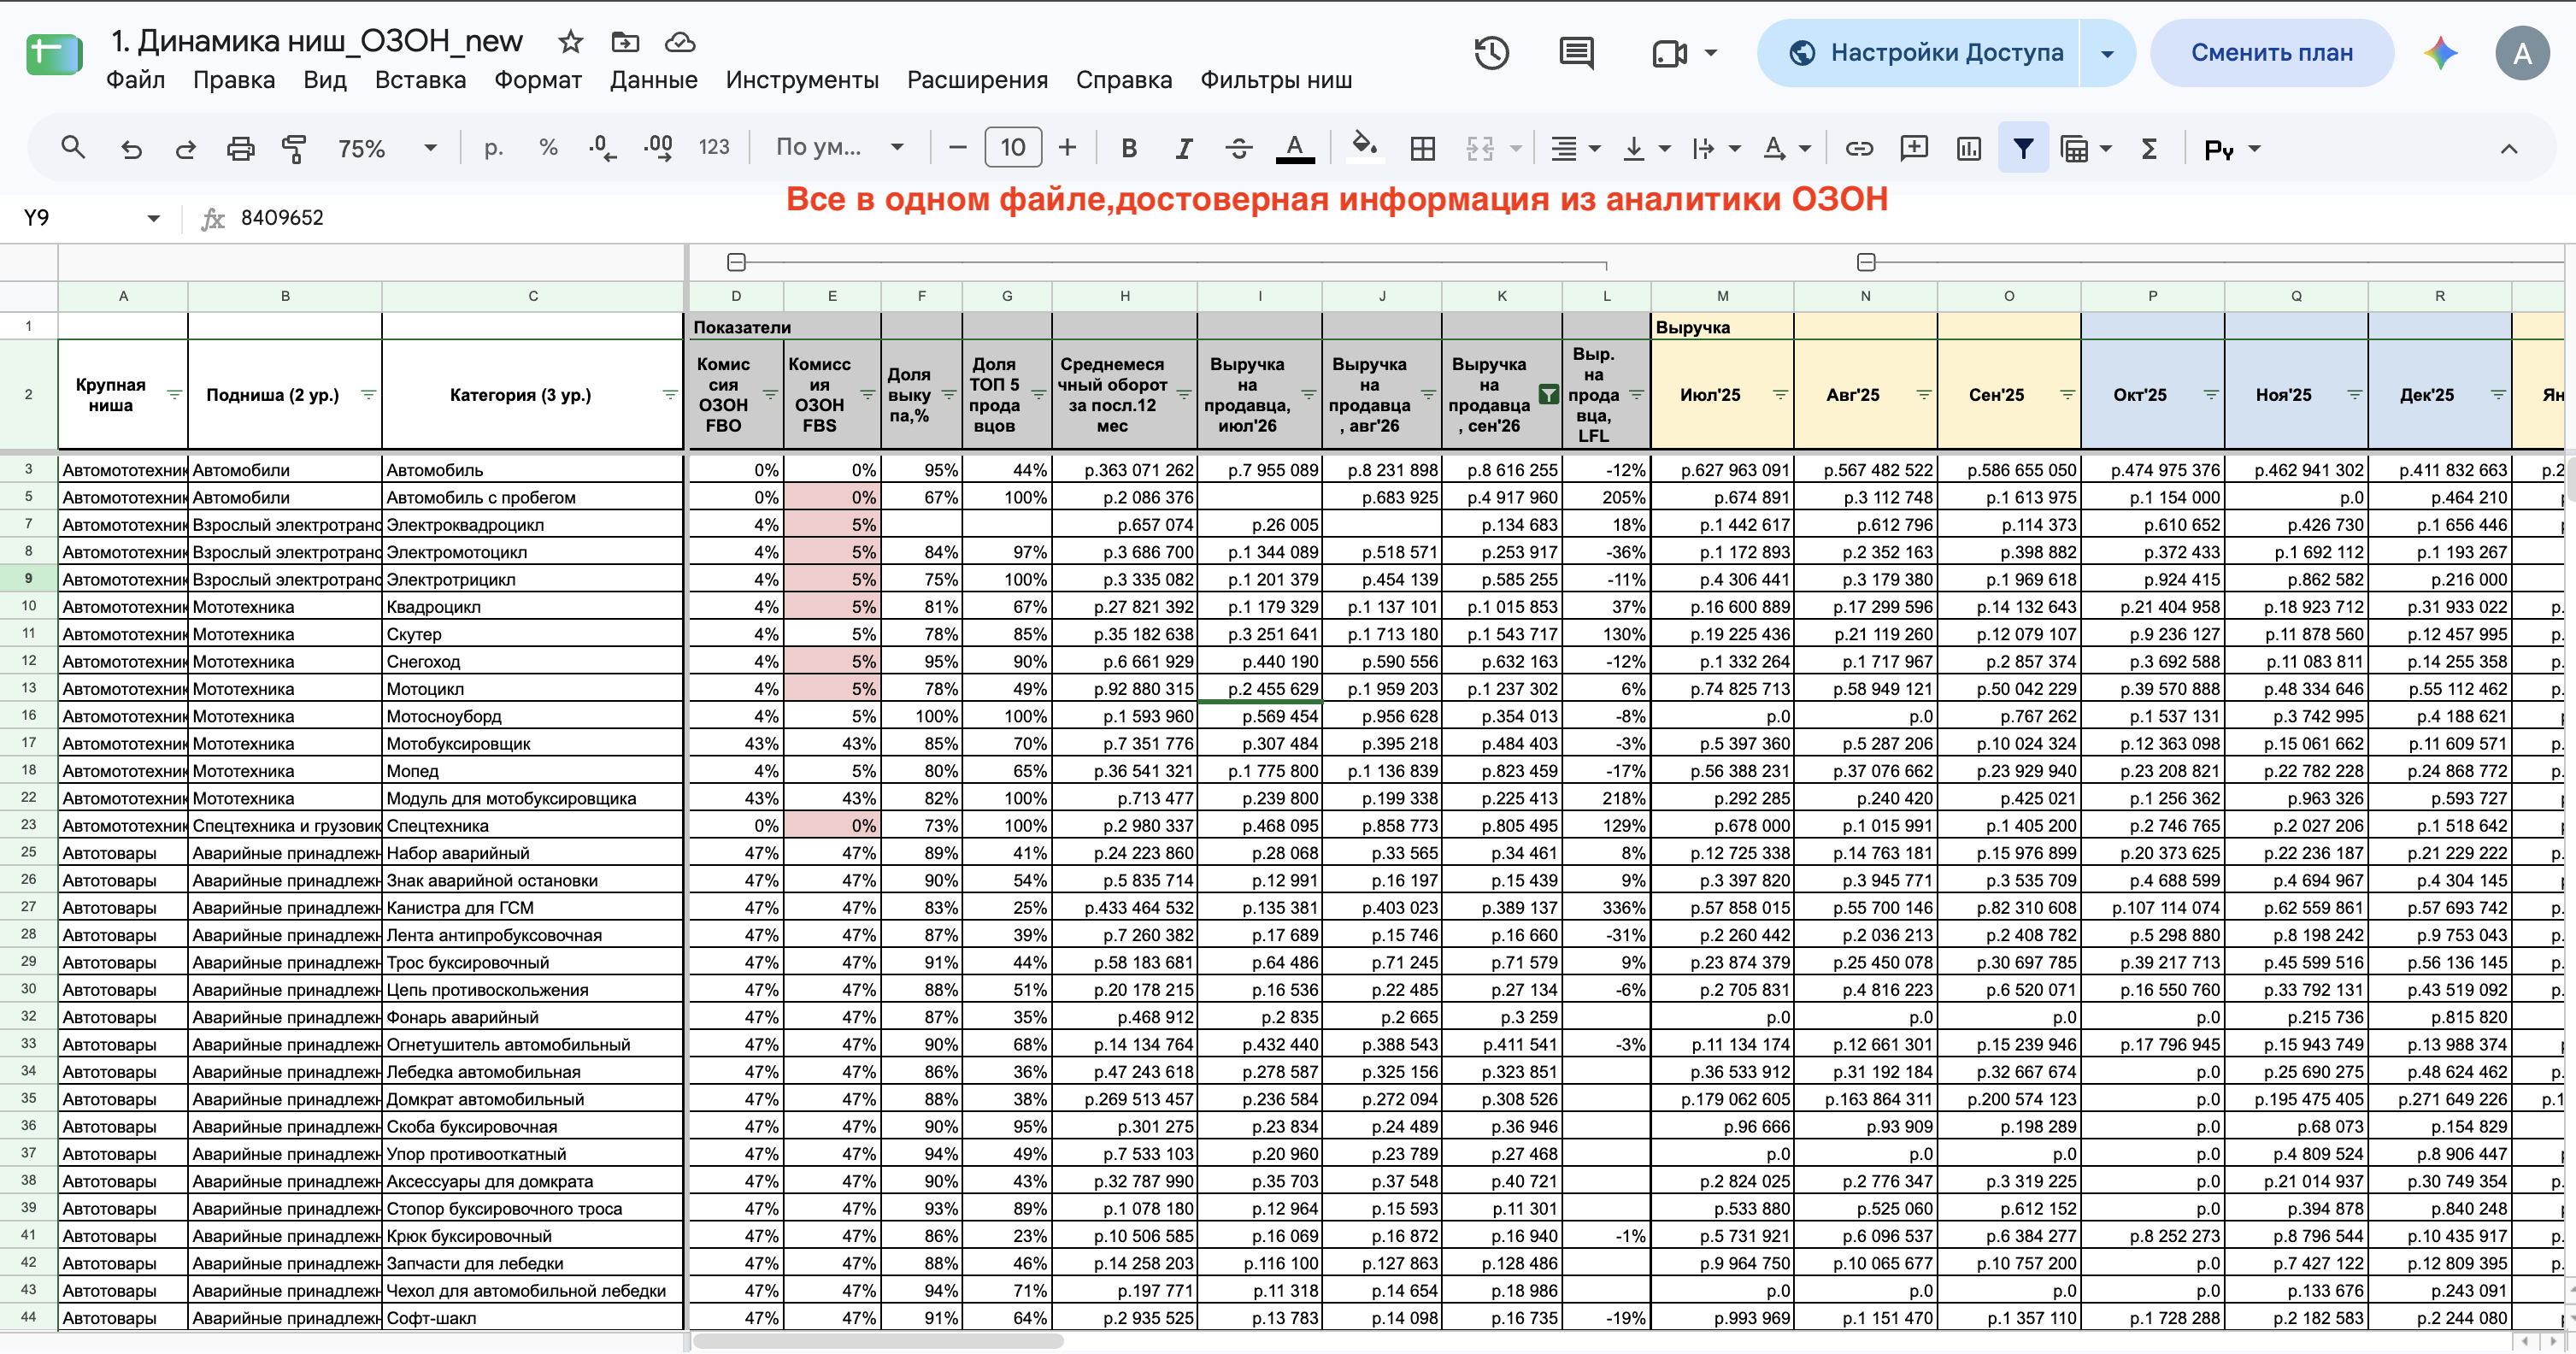This screenshot has width=2576, height=1354.
Task: Click the Сменить план button
Action: click(2272, 53)
